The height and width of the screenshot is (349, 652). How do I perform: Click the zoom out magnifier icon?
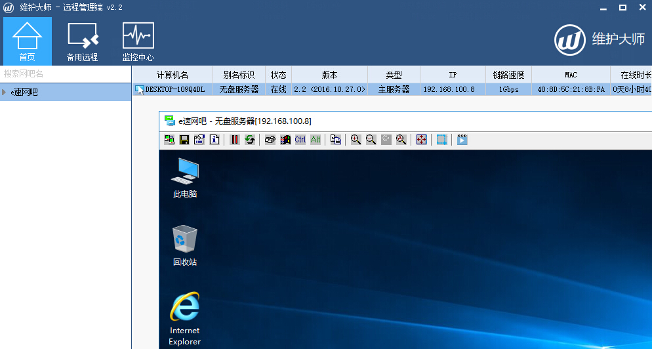[x=371, y=140]
